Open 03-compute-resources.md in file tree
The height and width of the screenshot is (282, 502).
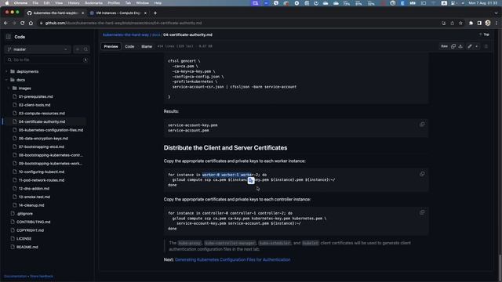point(42,113)
